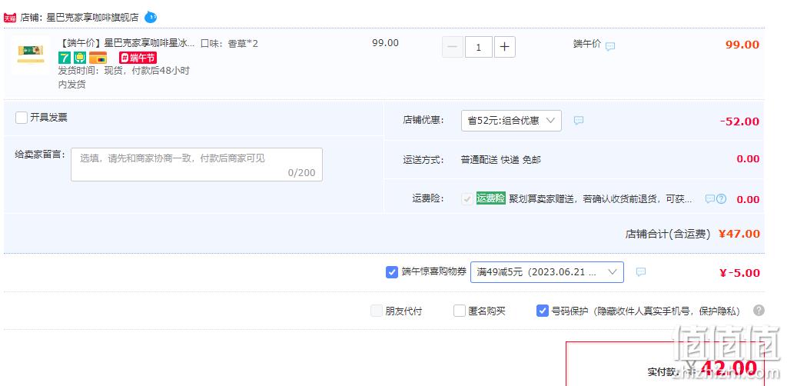
Task: Click the flavor text 口味:香草*2
Action: (229, 43)
